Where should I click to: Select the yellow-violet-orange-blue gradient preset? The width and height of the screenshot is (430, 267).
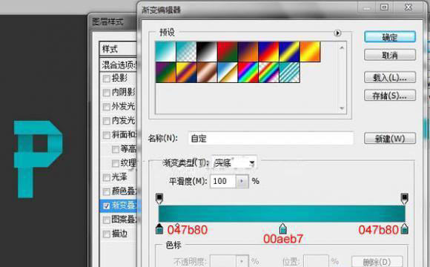tap(186, 72)
